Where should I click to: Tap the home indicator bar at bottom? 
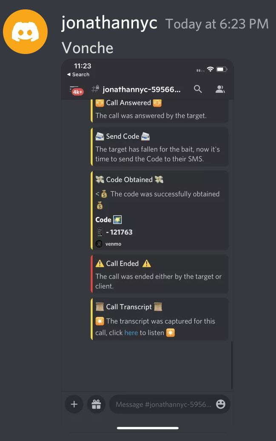(x=148, y=428)
